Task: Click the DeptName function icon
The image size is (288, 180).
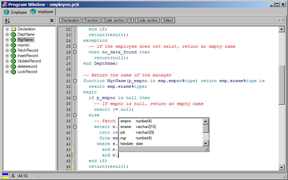Action: pyautogui.click(x=13, y=34)
